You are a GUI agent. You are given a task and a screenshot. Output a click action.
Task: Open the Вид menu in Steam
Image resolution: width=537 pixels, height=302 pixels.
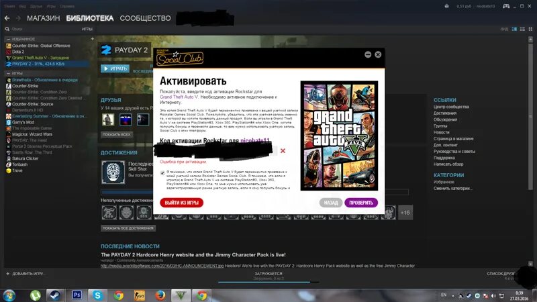[23, 6]
